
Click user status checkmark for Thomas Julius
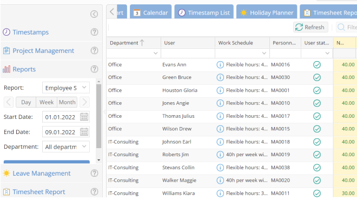click(317, 116)
